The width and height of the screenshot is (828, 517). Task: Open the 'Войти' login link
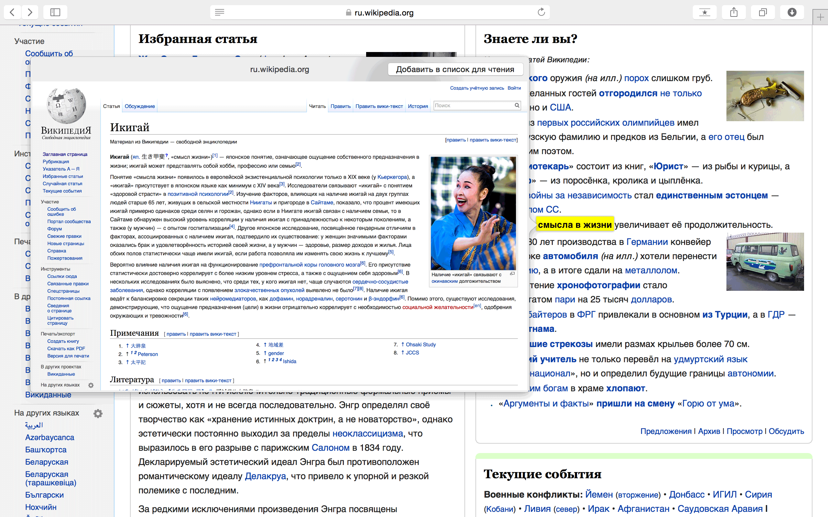(514, 88)
